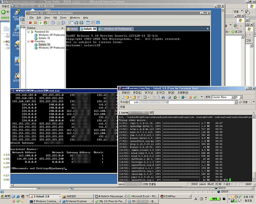Screen dimensions: 256x204
Task: Open the Xshell 도구(T) menu
Action: 160,92
